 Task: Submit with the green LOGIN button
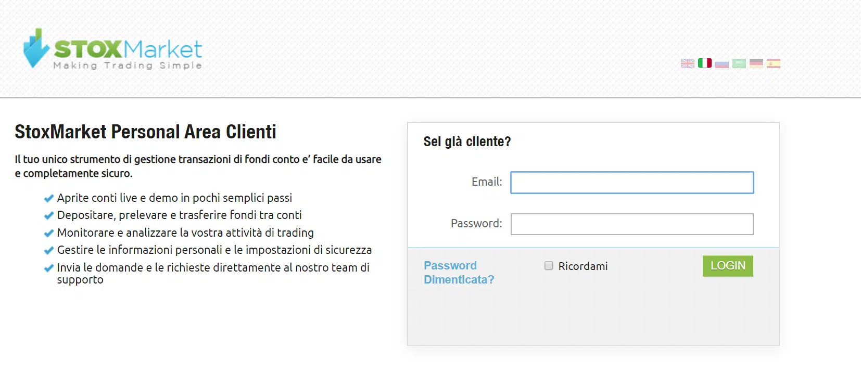(728, 266)
